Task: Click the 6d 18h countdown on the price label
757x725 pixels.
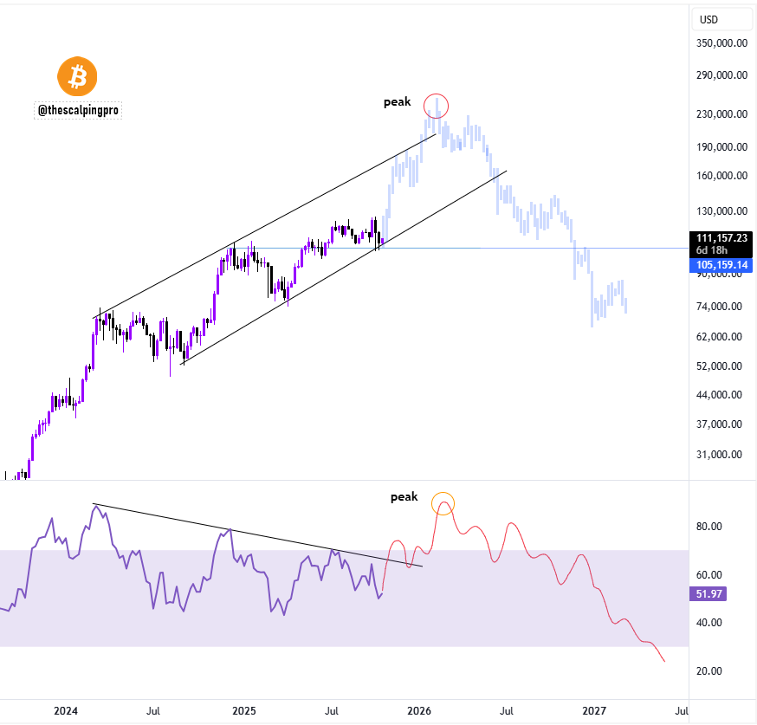Action: point(713,249)
